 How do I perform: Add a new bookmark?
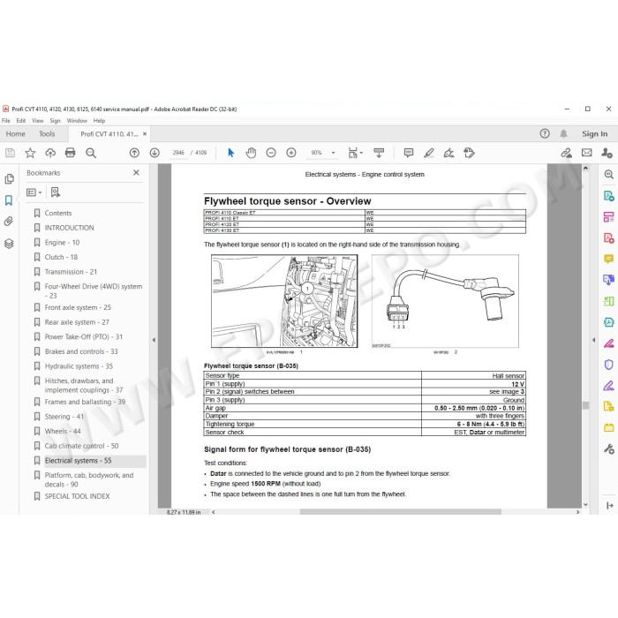pyautogui.click(x=56, y=192)
